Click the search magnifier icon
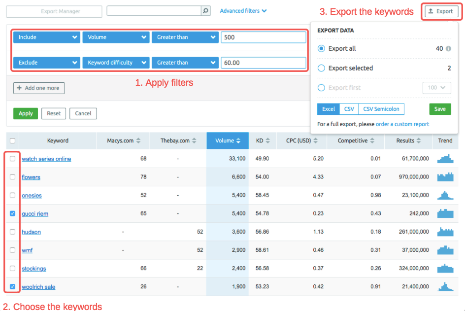465x311 pixels. tap(206, 11)
